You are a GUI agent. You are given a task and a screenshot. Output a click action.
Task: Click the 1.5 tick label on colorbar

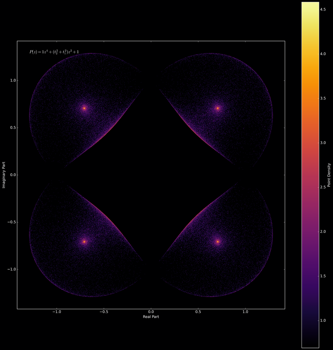tap(322, 276)
